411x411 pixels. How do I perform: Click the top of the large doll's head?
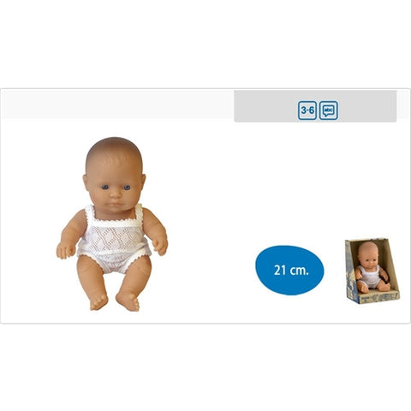(114, 144)
